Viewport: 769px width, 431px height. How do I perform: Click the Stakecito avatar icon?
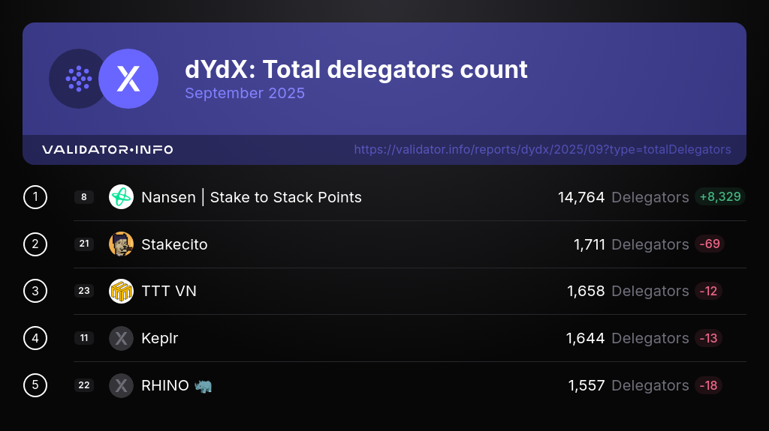[x=121, y=244]
